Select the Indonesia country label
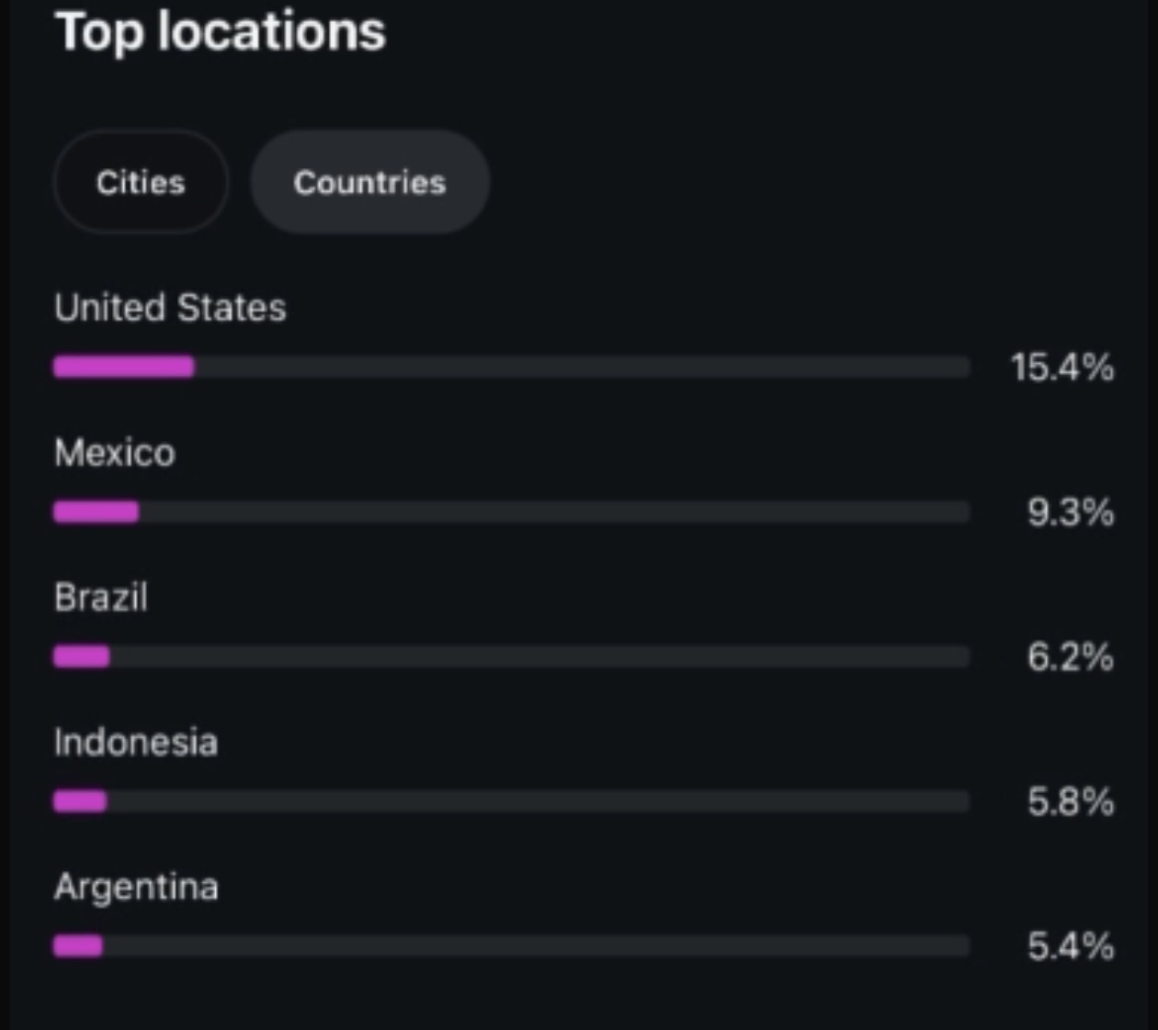This screenshot has width=1158, height=1030. click(136, 742)
